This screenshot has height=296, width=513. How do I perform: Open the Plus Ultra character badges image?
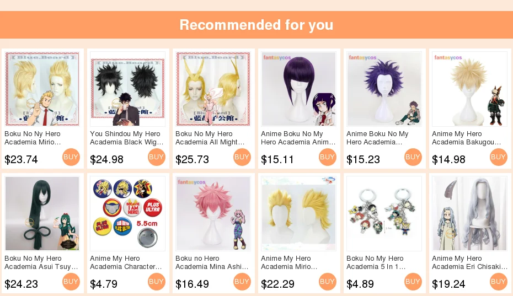127,213
